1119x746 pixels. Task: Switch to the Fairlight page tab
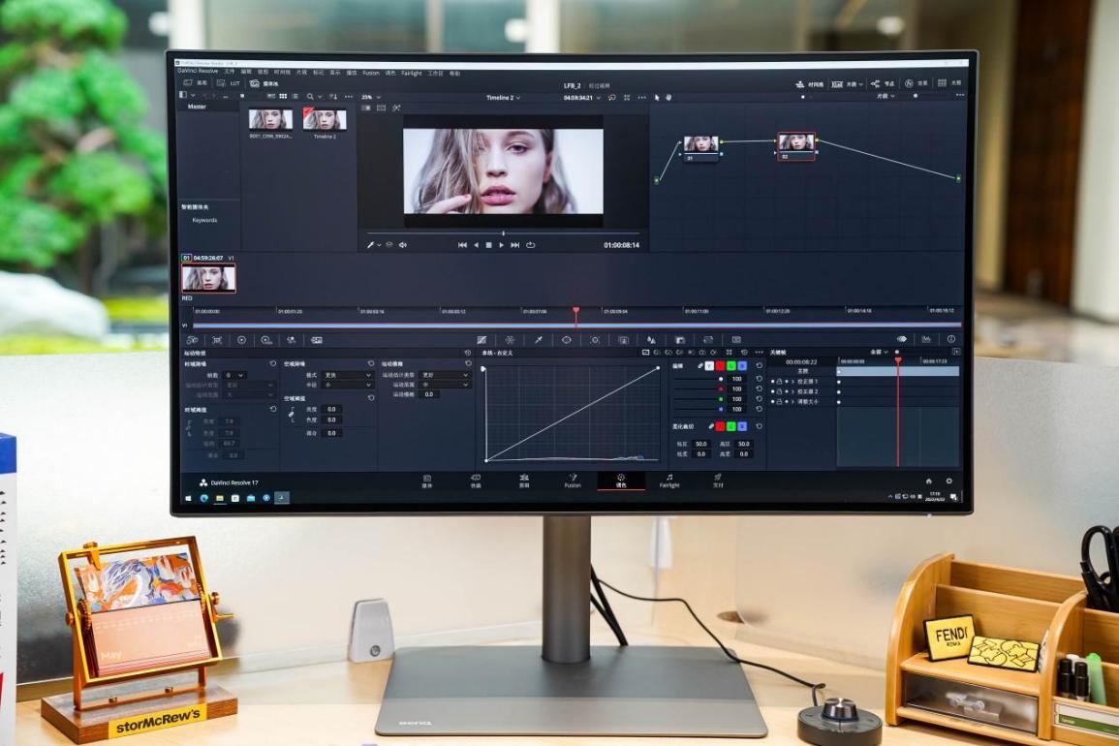669,482
